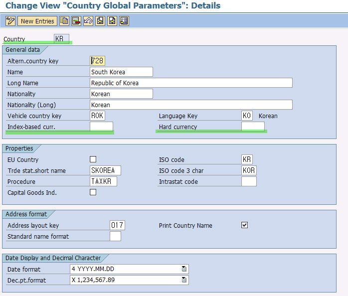Image resolution: width=348 pixels, height=296 pixels.
Task: Click Address layout key field 017
Action: [x=117, y=225]
